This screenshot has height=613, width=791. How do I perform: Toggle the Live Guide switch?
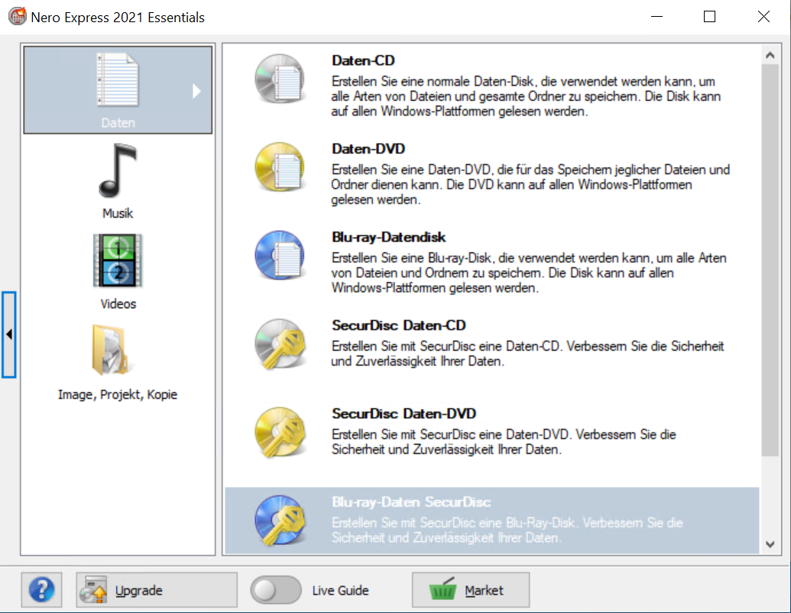coord(276,590)
